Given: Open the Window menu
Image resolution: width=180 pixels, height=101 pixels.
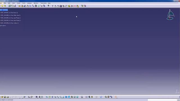Looking at the screenshot, I should point(36,3).
